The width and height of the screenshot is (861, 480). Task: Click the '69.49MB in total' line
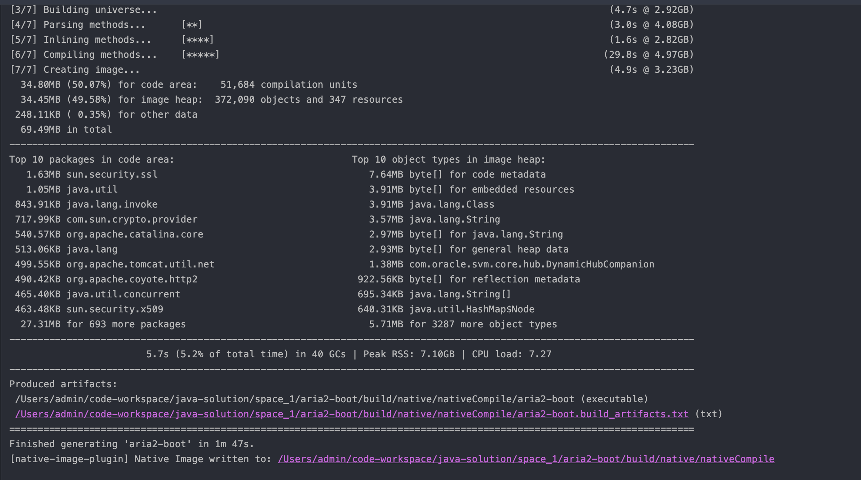pyautogui.click(x=66, y=129)
